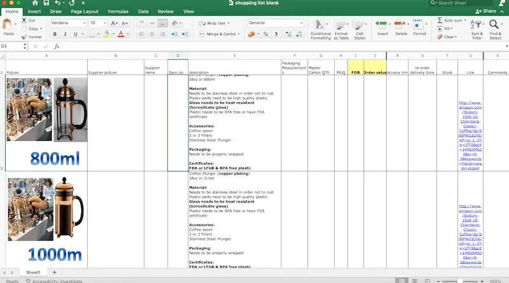Click the Redo arrow icon
The image size is (509, 283).
[x=72, y=3]
